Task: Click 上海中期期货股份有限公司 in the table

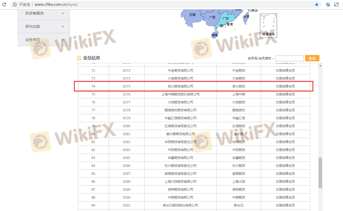Action: click(180, 94)
